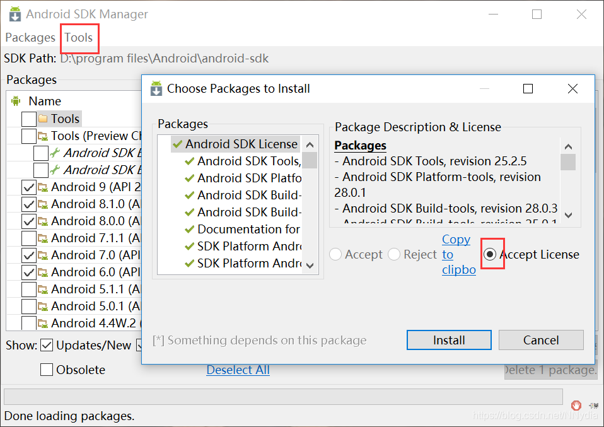Select the Reject radio option
Viewport: 604px width, 427px height.
pos(394,254)
